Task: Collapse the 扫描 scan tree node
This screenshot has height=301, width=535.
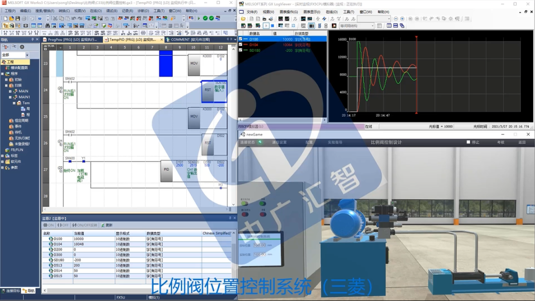Action: 6,86
